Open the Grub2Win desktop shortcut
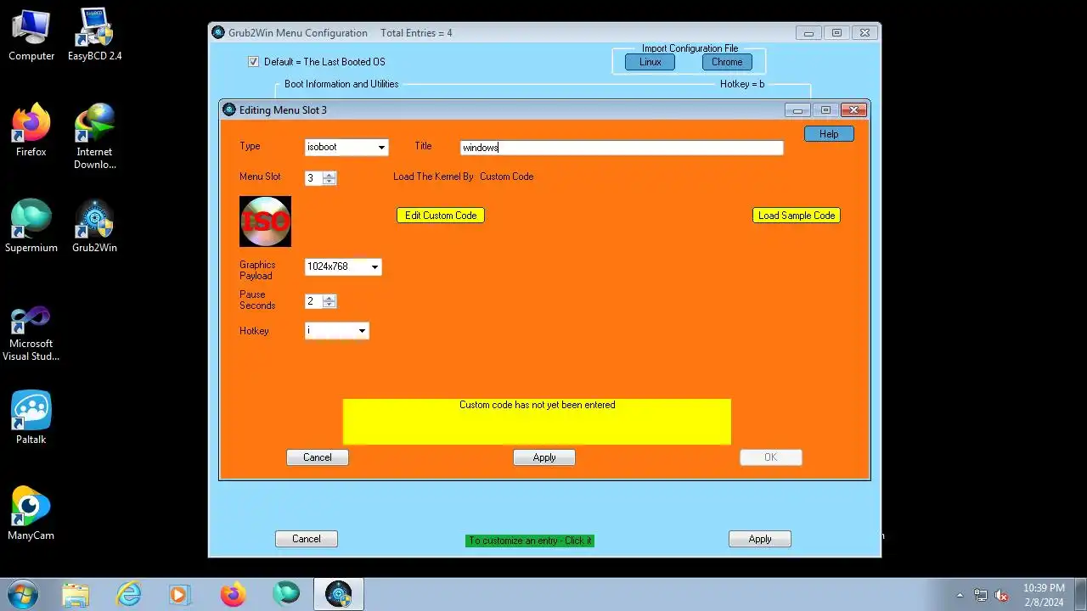 94,227
